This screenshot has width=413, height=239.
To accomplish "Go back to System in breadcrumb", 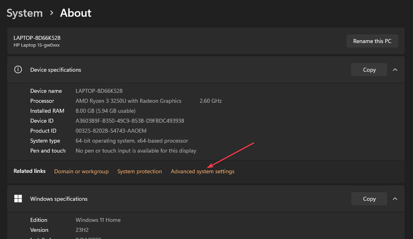I will 25,13.
